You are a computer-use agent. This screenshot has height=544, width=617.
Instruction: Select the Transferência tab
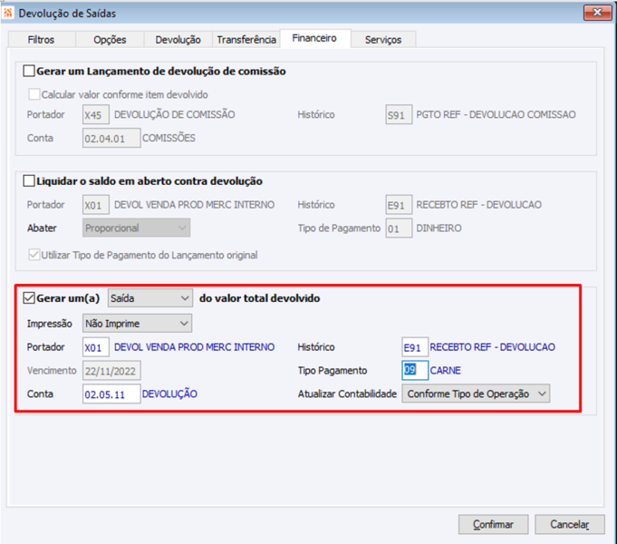click(x=246, y=40)
